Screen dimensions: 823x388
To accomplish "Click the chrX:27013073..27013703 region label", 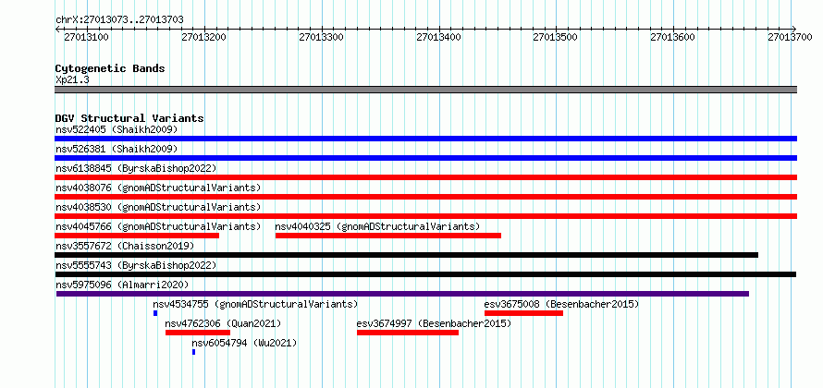I will pos(119,20).
